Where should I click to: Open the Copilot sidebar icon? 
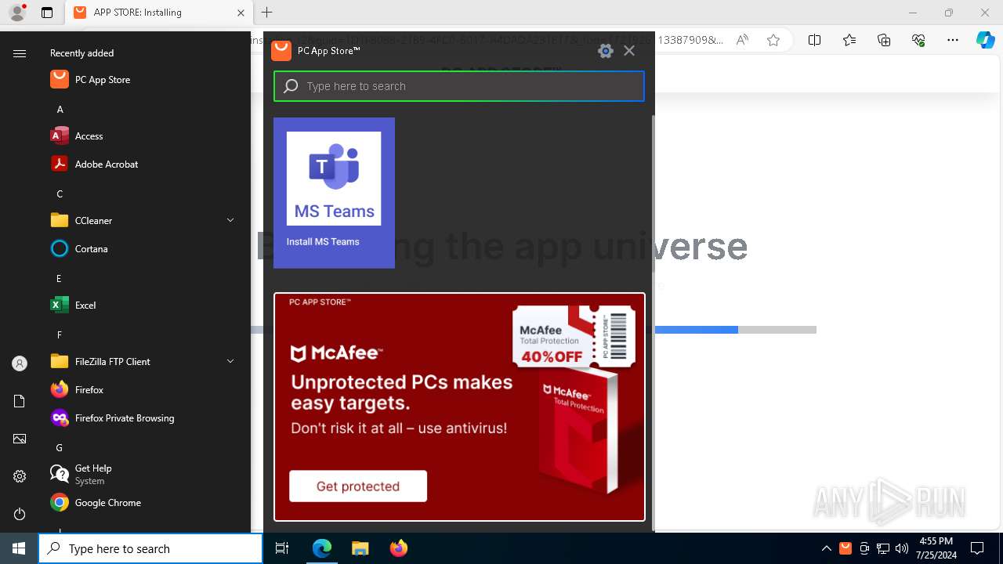coord(986,40)
